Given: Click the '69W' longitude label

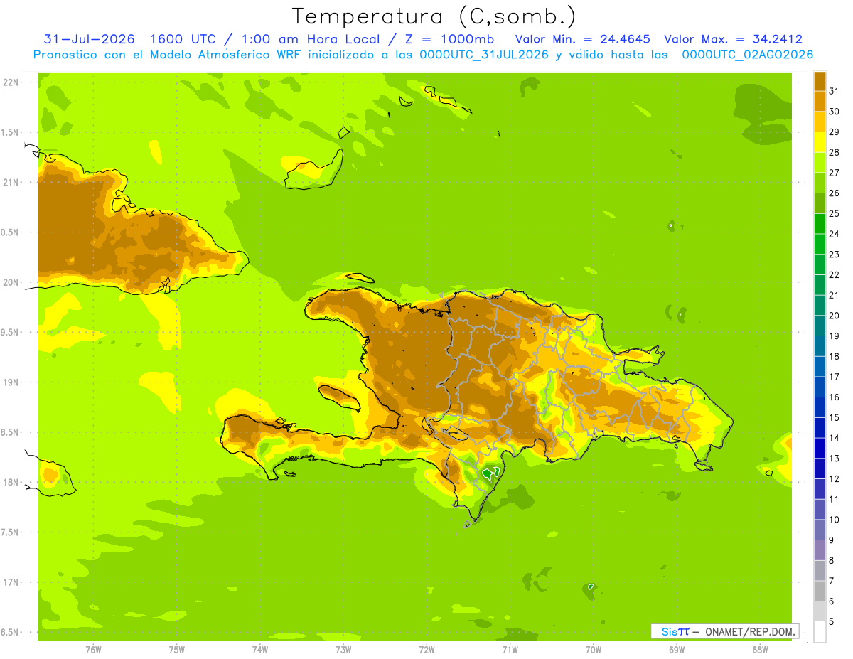Looking at the screenshot, I should [x=677, y=650].
